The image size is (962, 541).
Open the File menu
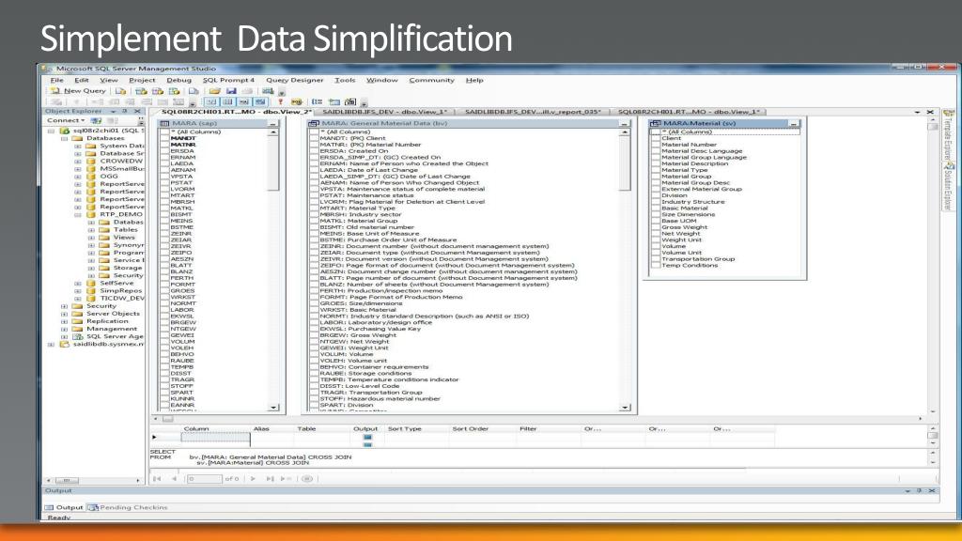point(57,81)
